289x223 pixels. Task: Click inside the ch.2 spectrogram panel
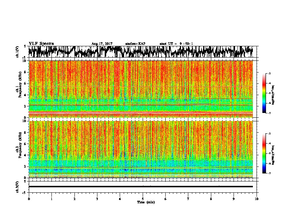tap(141, 149)
